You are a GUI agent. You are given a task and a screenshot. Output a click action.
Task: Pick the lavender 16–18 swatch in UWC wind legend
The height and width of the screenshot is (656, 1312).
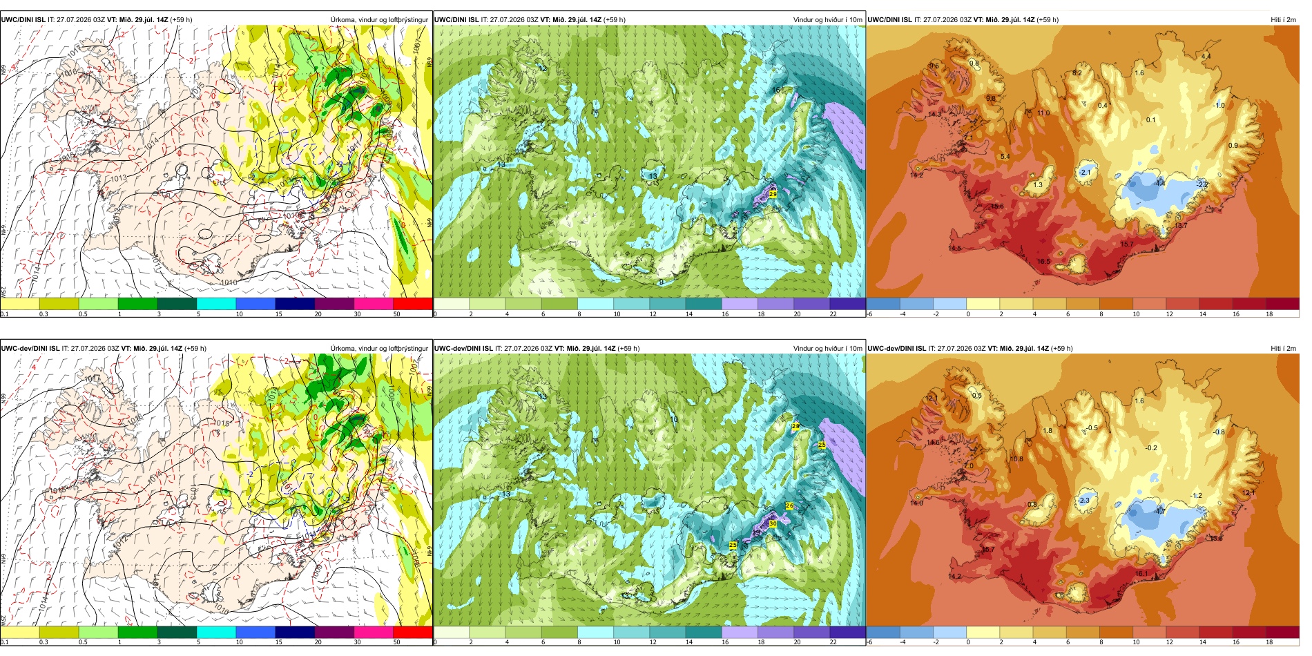(x=740, y=304)
